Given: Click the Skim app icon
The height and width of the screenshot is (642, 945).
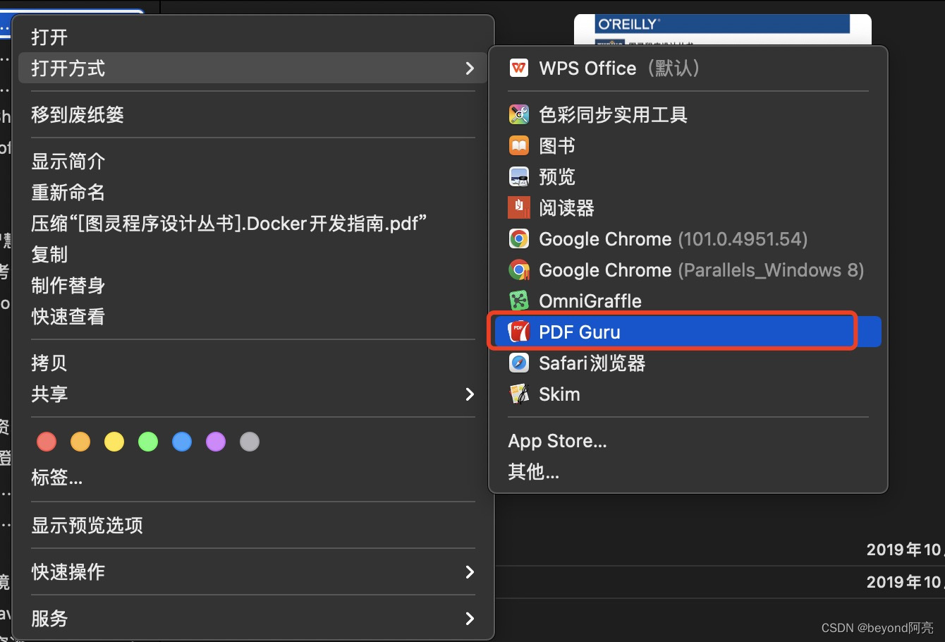Looking at the screenshot, I should pyautogui.click(x=519, y=394).
